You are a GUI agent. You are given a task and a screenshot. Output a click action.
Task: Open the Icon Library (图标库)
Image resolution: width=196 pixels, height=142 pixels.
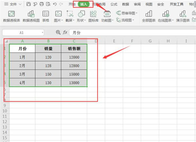point(93,16)
